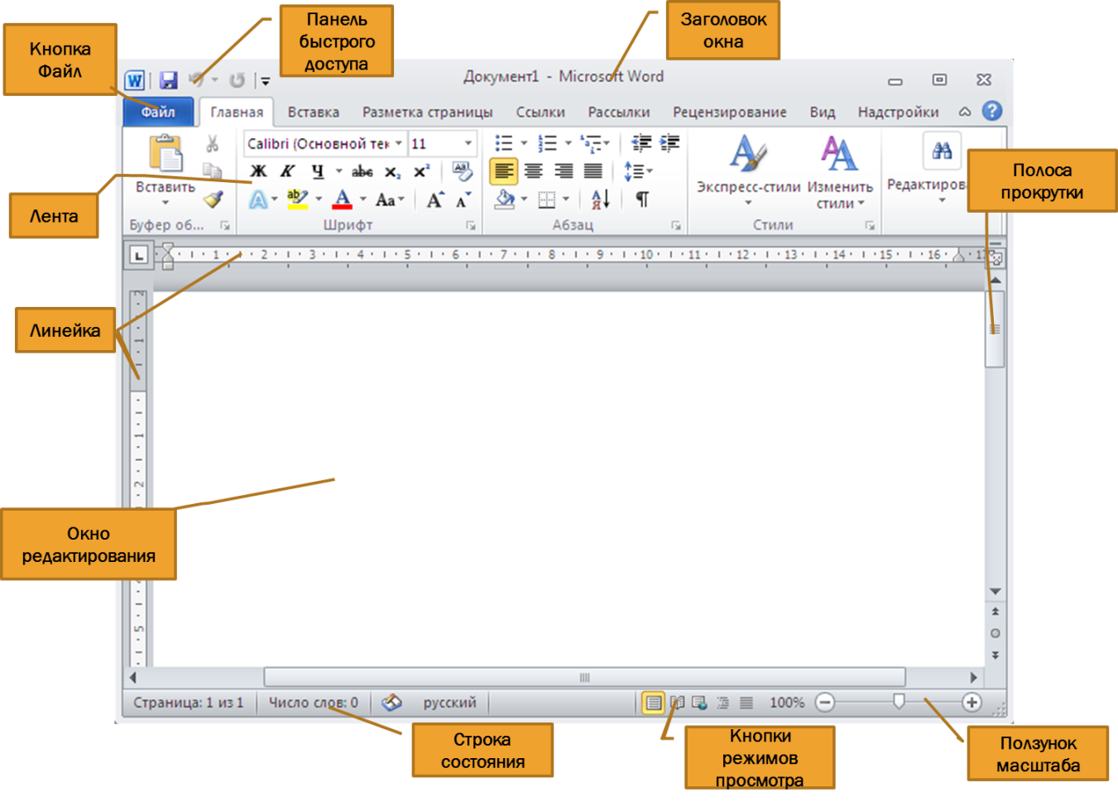Switch to Рассылки tab
The width and height of the screenshot is (1118, 802).
619,112
